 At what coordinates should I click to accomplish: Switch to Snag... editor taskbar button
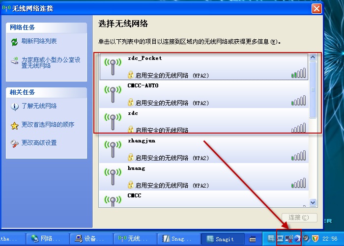[179, 239]
